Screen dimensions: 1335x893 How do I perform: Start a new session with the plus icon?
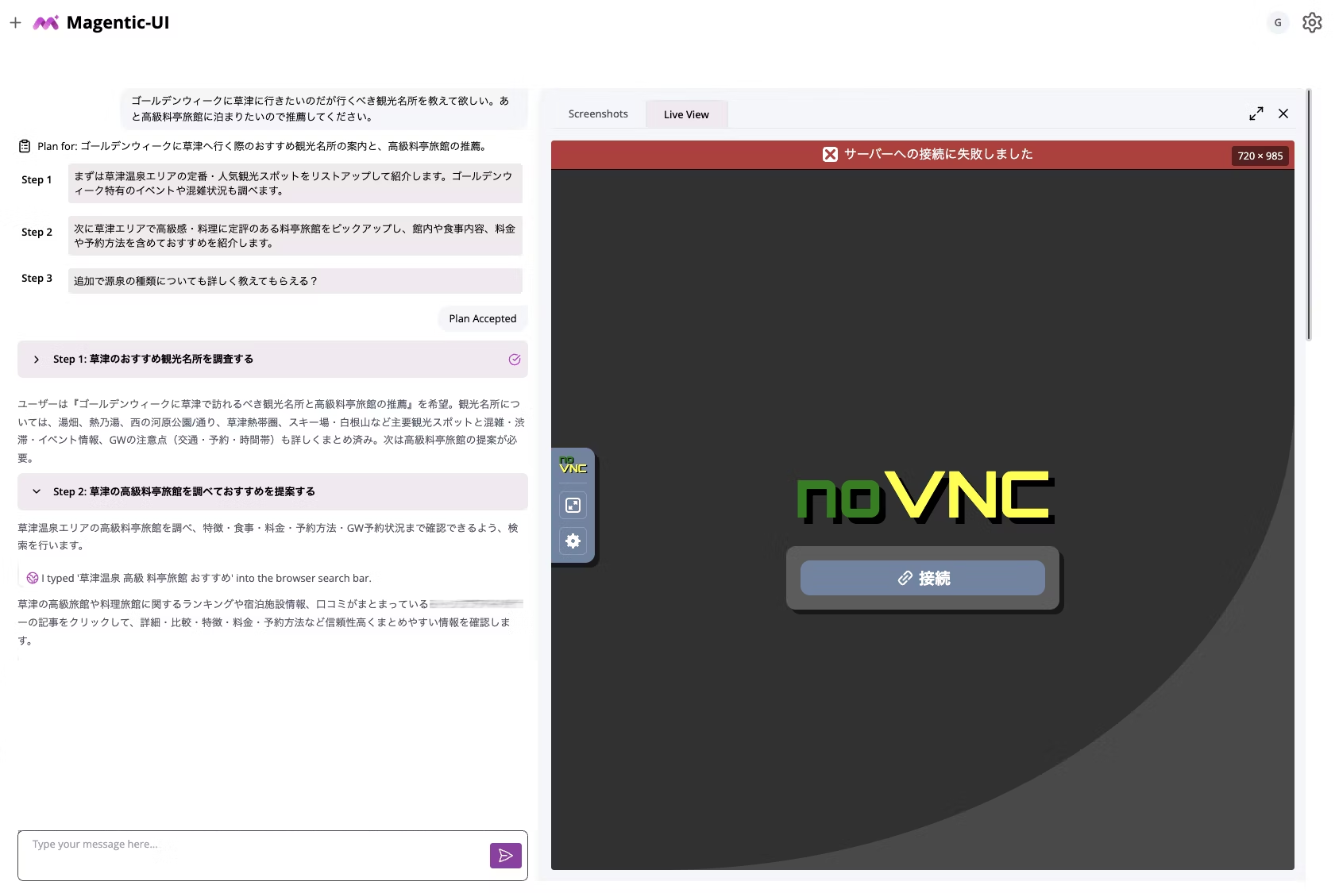[x=15, y=22]
